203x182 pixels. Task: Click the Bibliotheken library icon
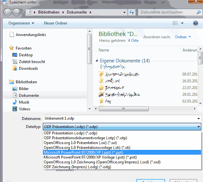pyautogui.click(x=12, y=82)
